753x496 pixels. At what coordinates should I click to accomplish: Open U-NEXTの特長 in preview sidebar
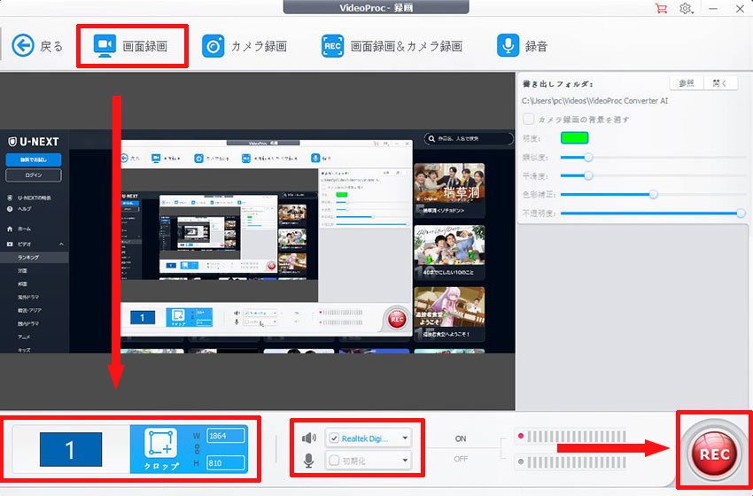(x=30, y=198)
